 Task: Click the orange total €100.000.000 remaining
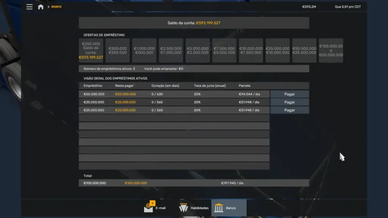pos(136,183)
